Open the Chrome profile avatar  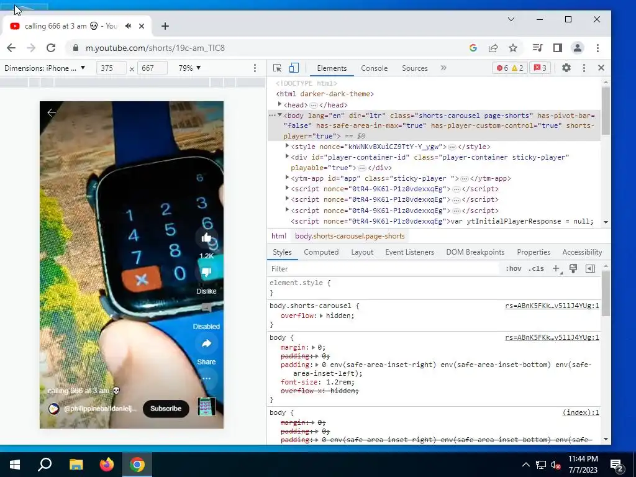pos(577,48)
